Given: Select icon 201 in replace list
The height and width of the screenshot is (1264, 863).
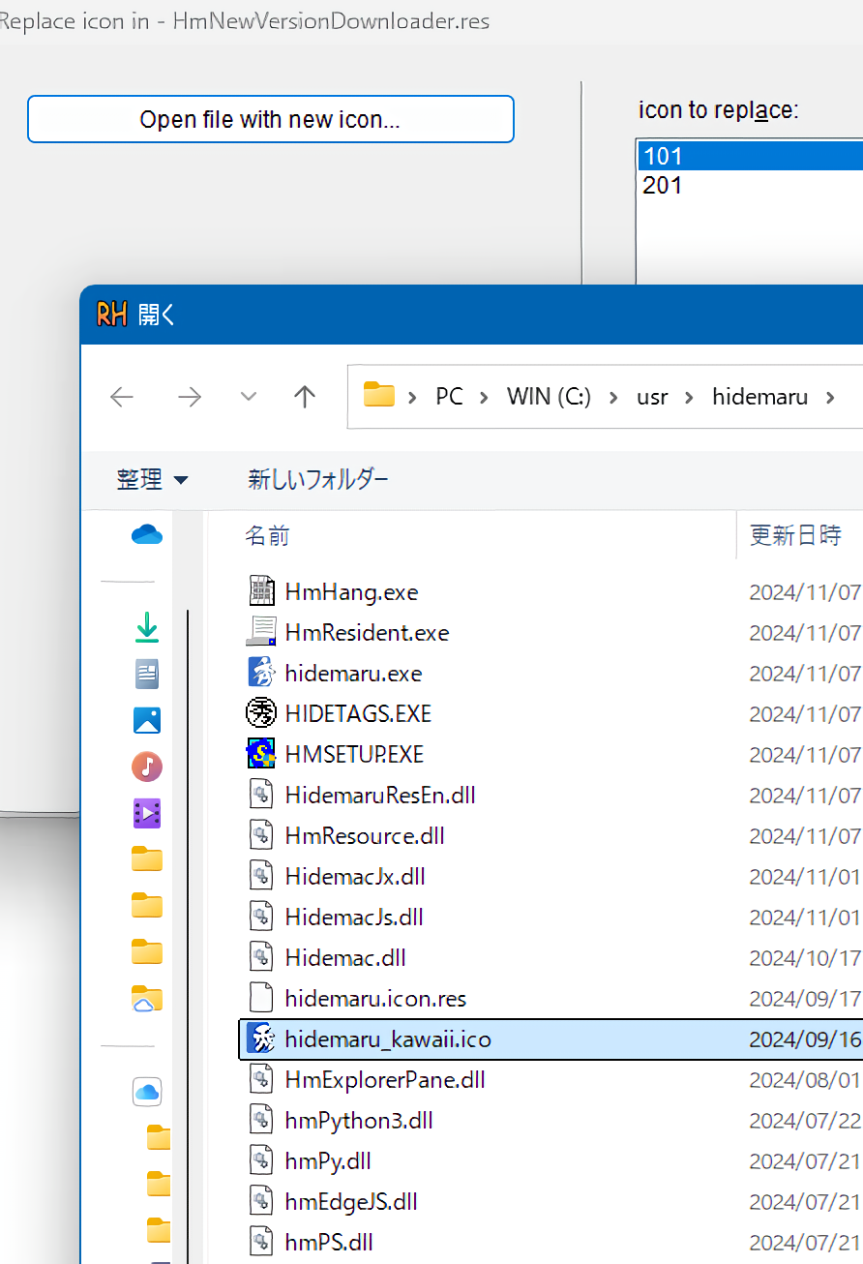Looking at the screenshot, I should [663, 186].
